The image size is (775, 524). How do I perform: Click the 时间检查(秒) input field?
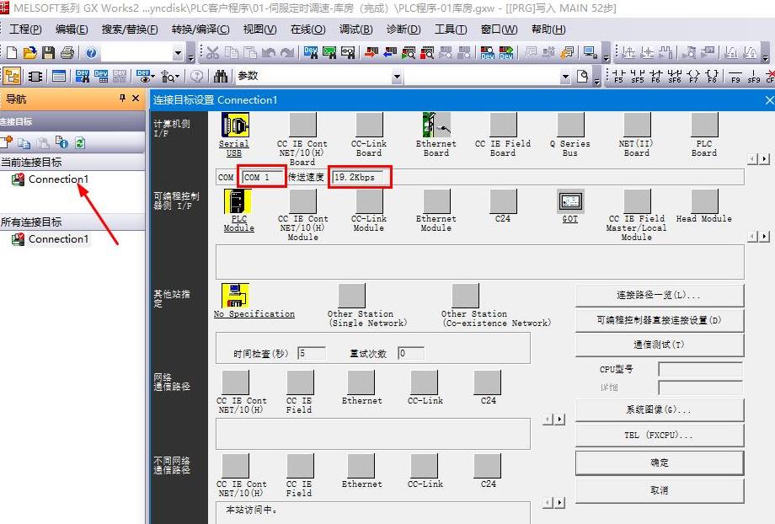click(x=312, y=353)
